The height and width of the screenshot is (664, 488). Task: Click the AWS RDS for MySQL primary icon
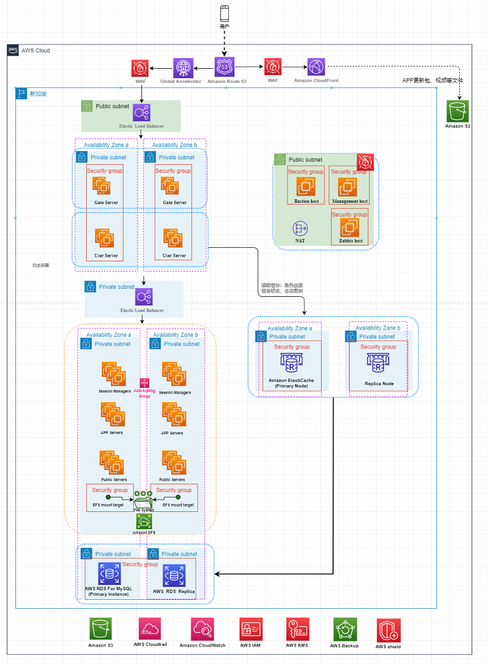click(109, 574)
